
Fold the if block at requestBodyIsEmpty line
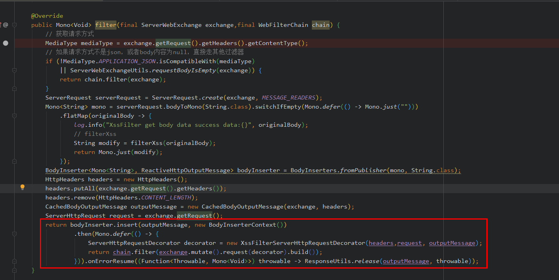[x=14, y=70]
